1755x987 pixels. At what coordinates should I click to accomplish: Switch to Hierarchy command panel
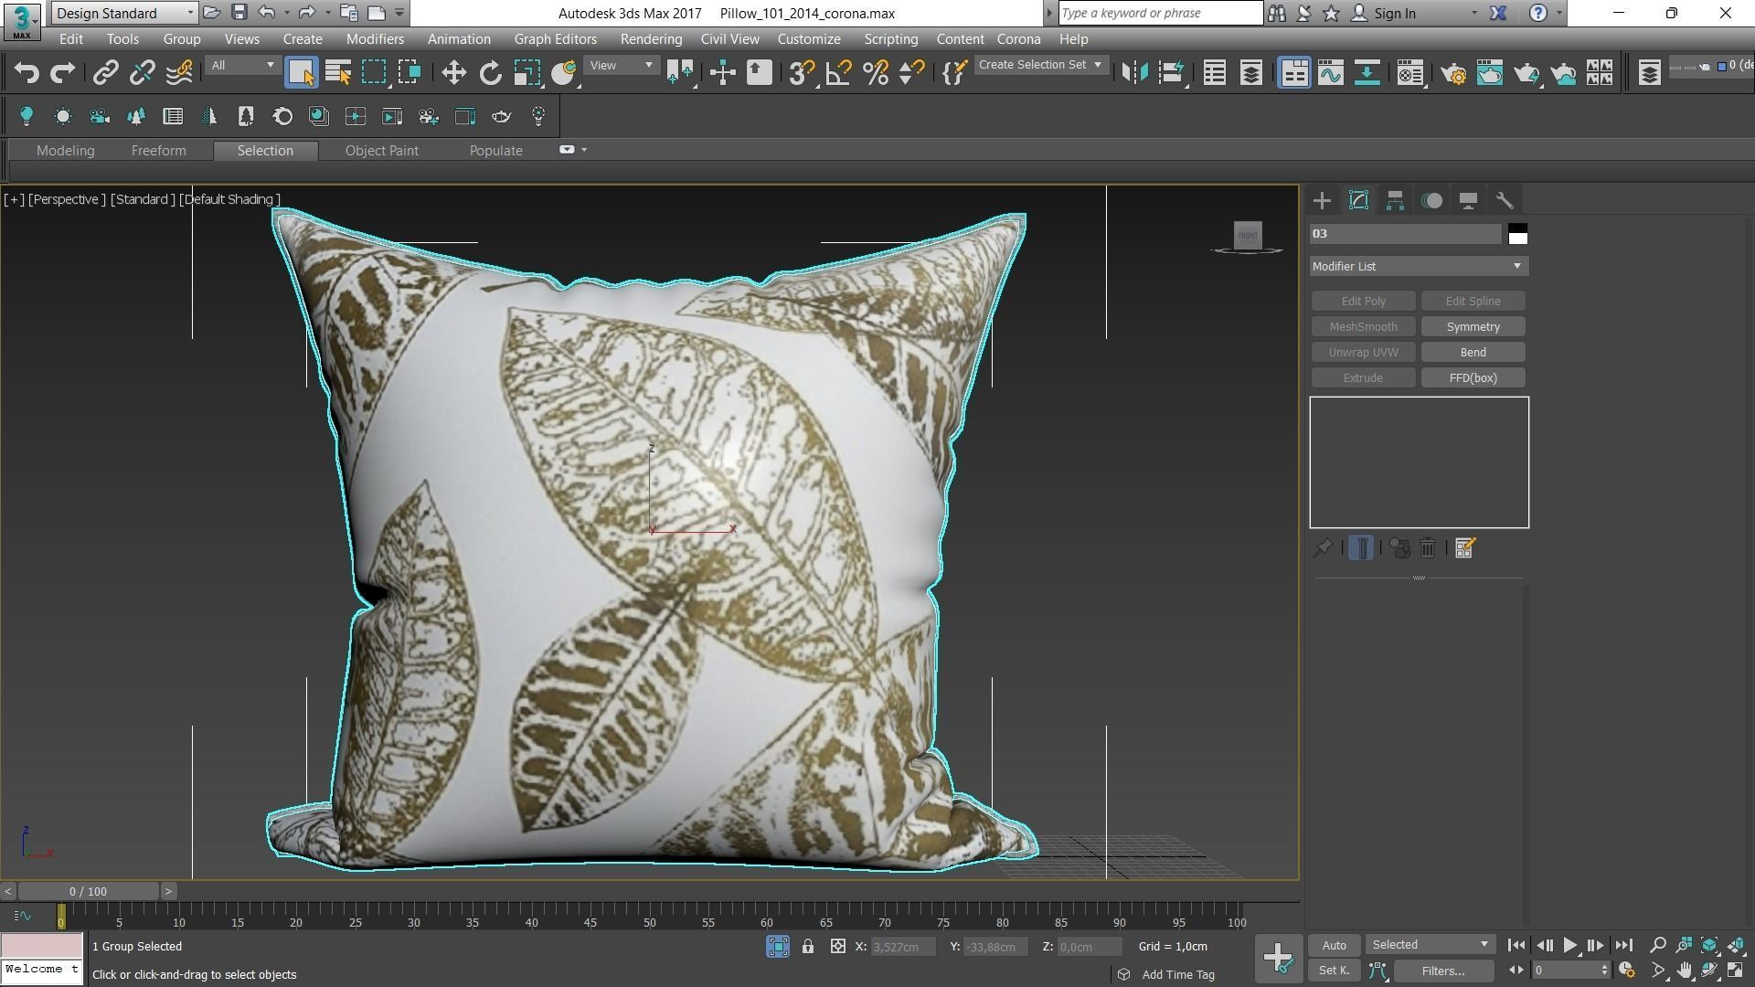[x=1395, y=200]
